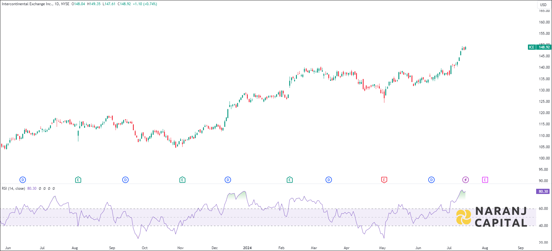
Task: Click the dividend marker near March 2024
Action: click(329, 180)
